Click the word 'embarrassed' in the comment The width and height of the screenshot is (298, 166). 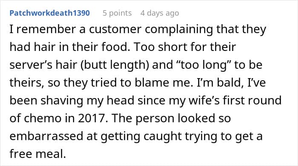pos(46,136)
